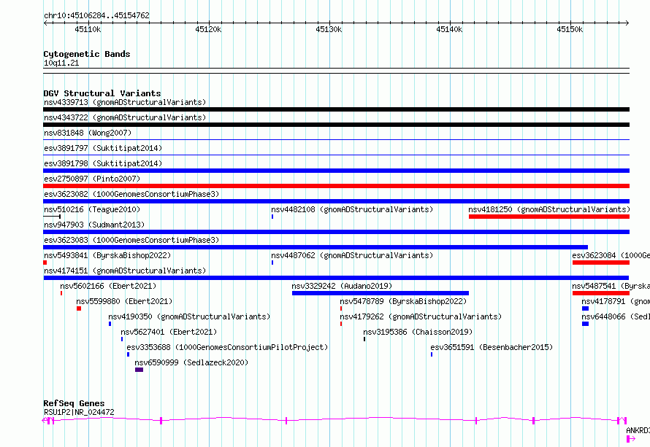Click the nsv4179262 red marker
Image resolution: width=650 pixels, height=447 pixels.
pos(341,324)
